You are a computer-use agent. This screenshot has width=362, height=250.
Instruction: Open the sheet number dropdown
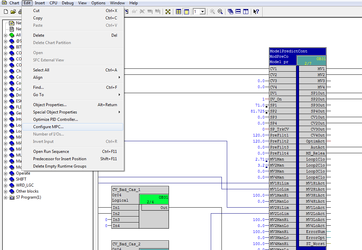click(x=203, y=12)
